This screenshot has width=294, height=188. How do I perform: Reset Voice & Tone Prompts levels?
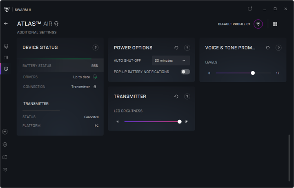[267, 48]
